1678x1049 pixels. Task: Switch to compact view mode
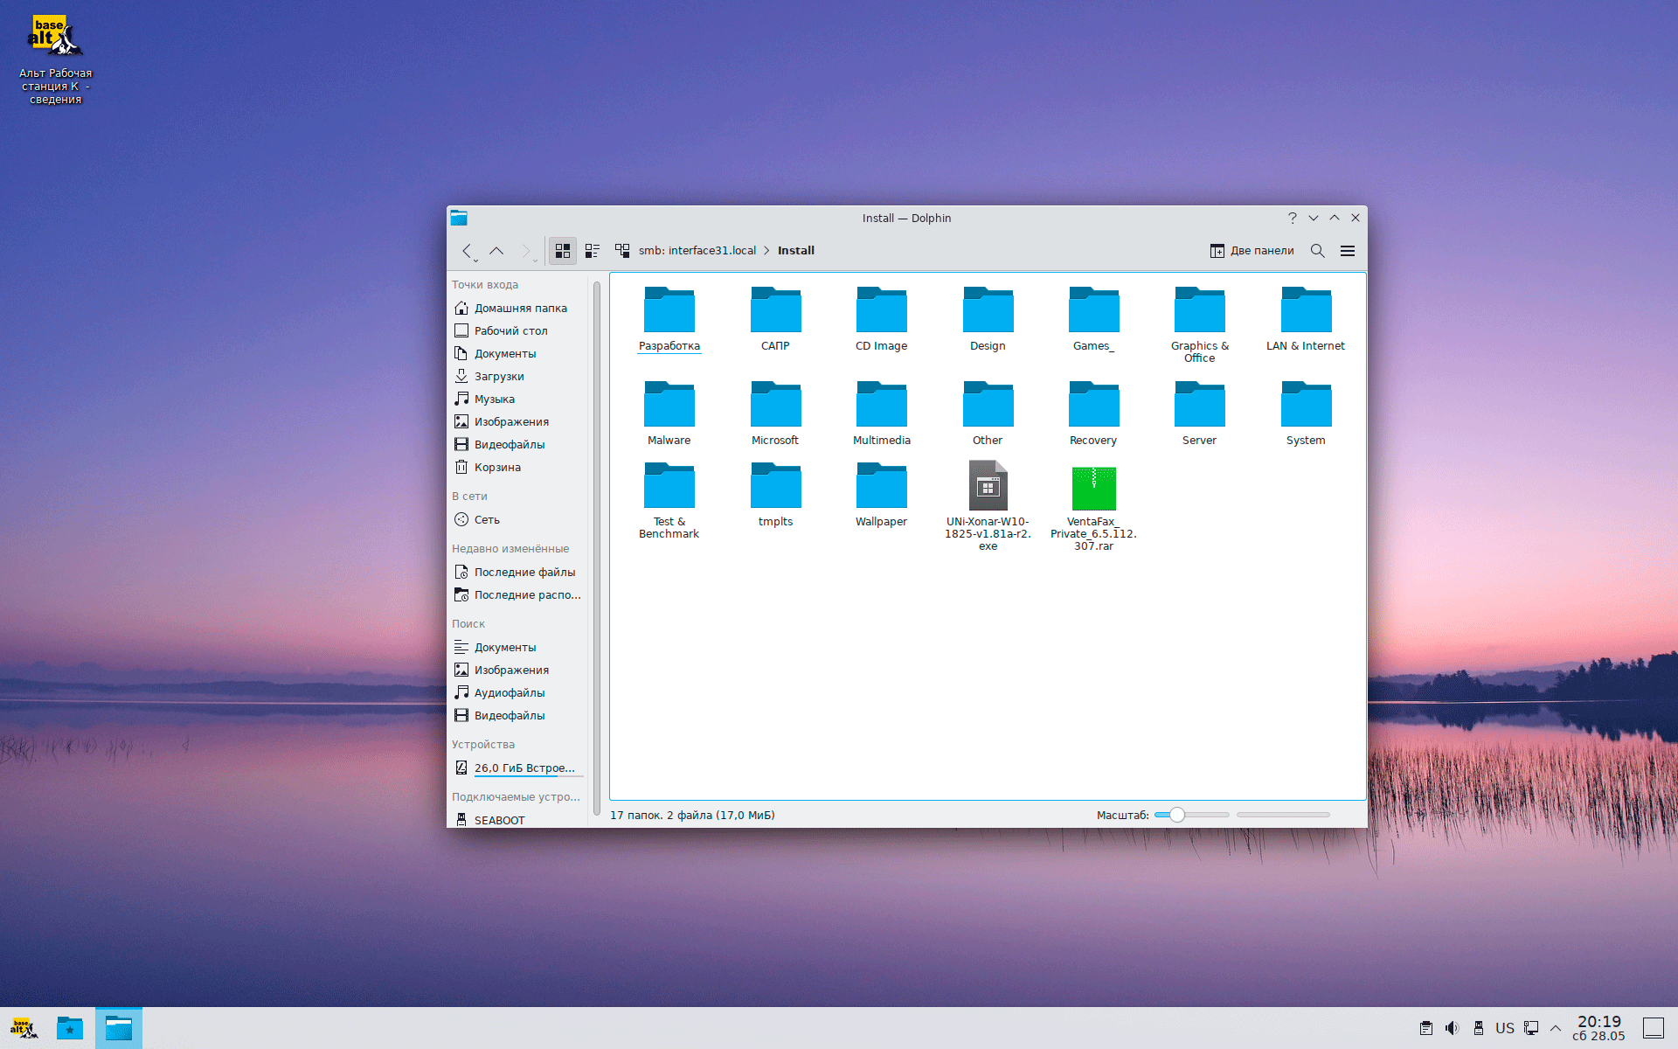(593, 251)
